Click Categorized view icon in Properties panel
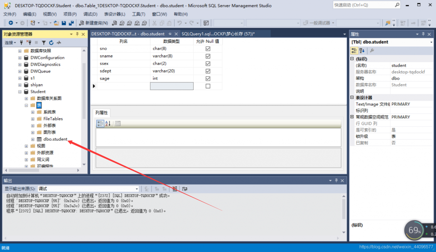Image resolution: width=436 pixels, height=252 pixels. point(354,50)
